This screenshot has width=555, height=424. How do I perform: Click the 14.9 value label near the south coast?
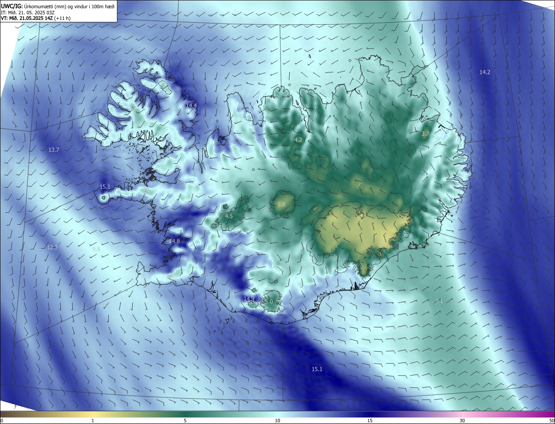(249, 299)
